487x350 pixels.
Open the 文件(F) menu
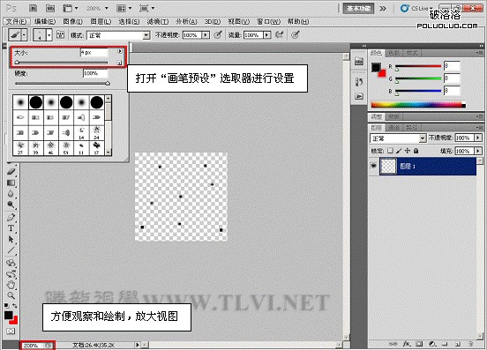click(x=17, y=21)
